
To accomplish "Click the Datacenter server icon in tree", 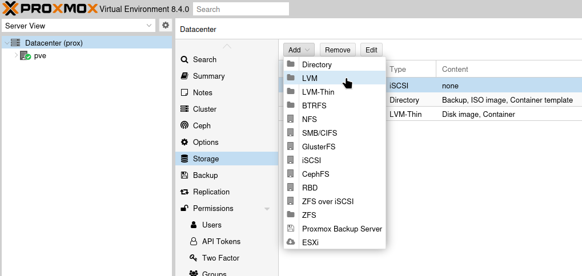I will pos(15,43).
